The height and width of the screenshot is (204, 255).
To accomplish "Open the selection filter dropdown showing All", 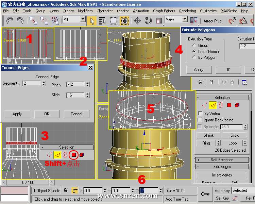I will tap(74, 20).
